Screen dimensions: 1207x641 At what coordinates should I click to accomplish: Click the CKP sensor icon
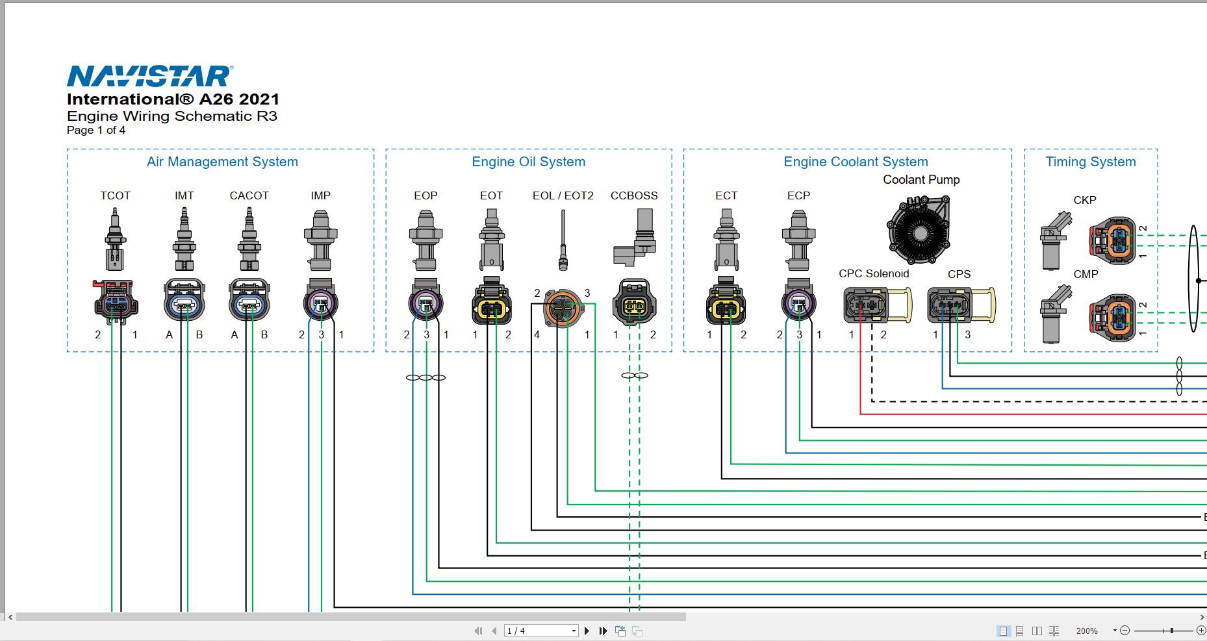point(1056,240)
